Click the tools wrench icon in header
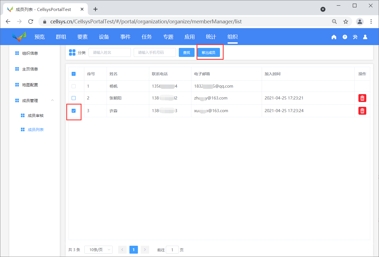This screenshot has height=257, width=379. click(355, 37)
